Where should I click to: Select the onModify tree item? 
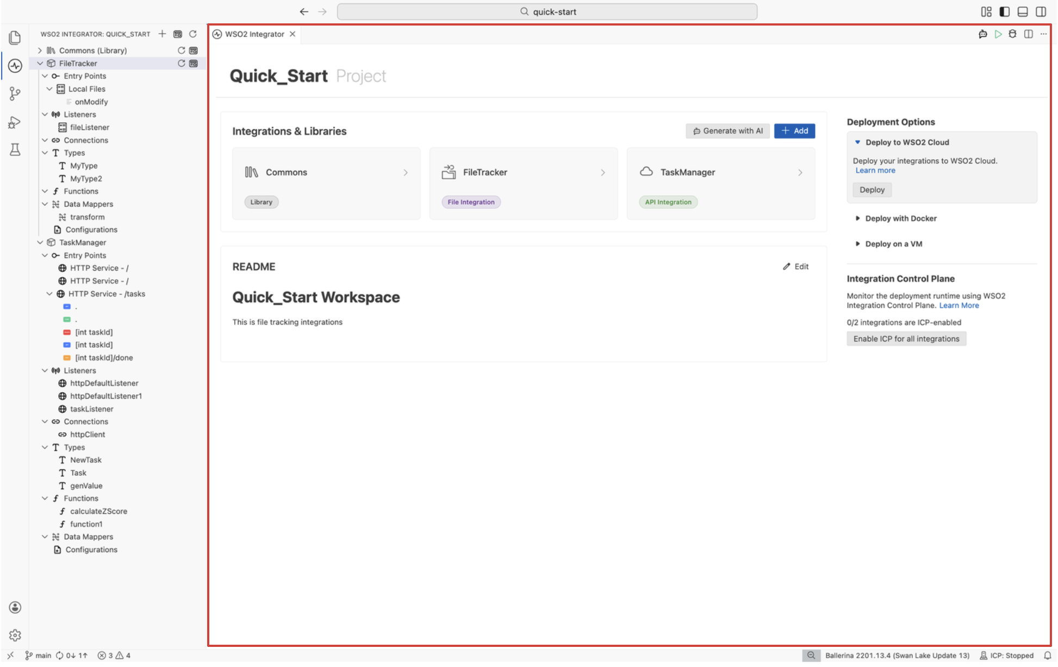click(x=91, y=102)
